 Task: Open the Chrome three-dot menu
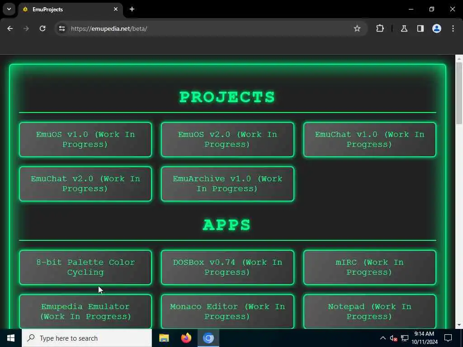click(453, 28)
